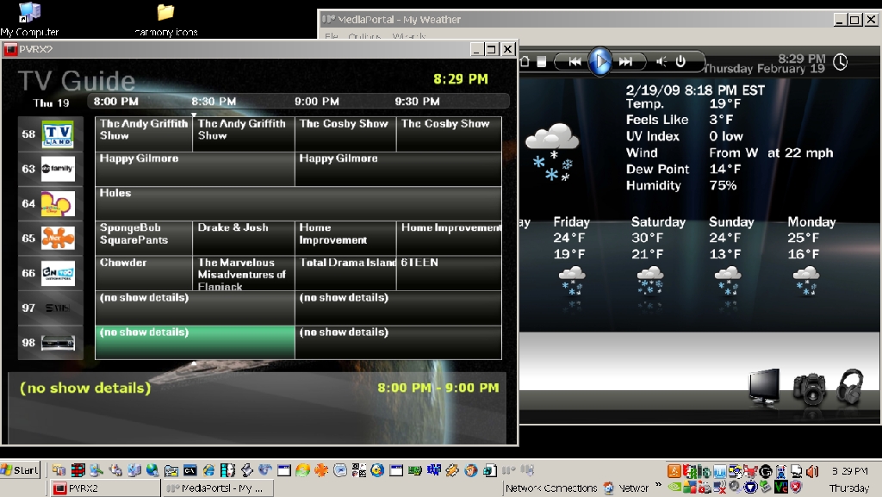Switch to MediaPortal taskbar button
Viewport: 882px width, 497px height.
[218, 488]
